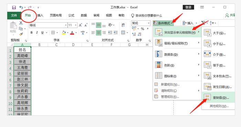241x127 pixels.
Task: Click the phonetic guide wen icon
Action: (83, 33)
